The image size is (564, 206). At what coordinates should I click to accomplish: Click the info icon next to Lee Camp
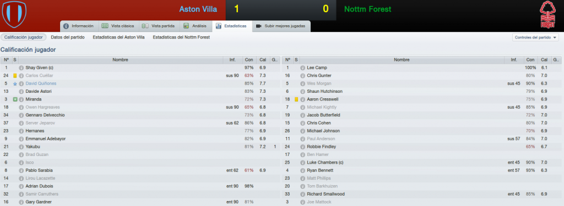(302, 68)
